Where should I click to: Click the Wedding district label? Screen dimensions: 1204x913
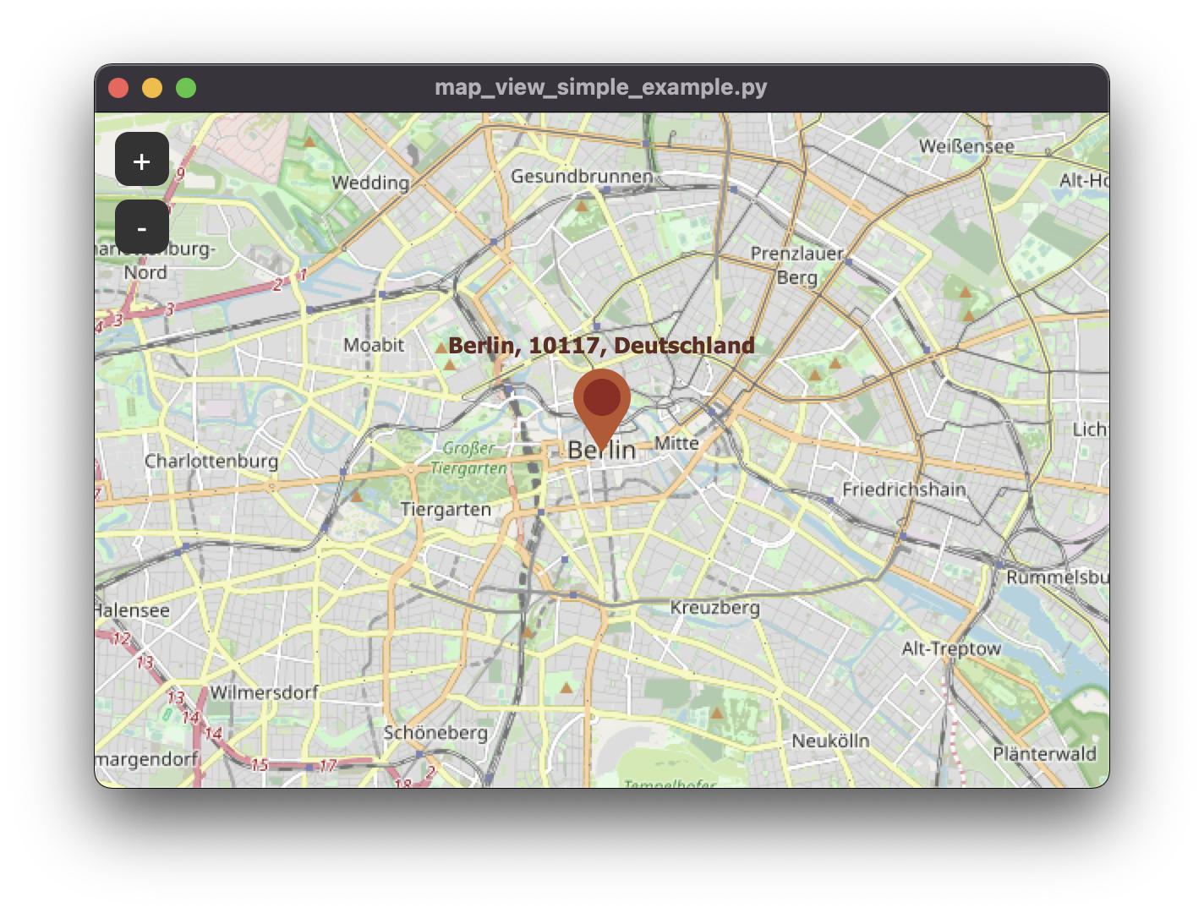(x=370, y=183)
